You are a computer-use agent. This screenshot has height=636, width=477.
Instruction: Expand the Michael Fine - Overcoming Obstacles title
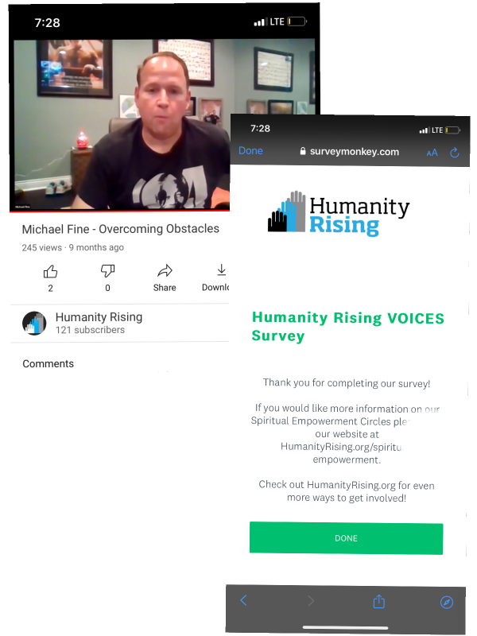point(121,229)
